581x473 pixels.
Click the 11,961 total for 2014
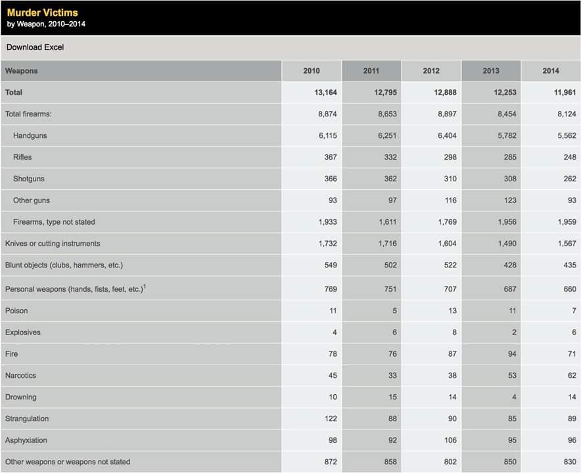(x=565, y=93)
